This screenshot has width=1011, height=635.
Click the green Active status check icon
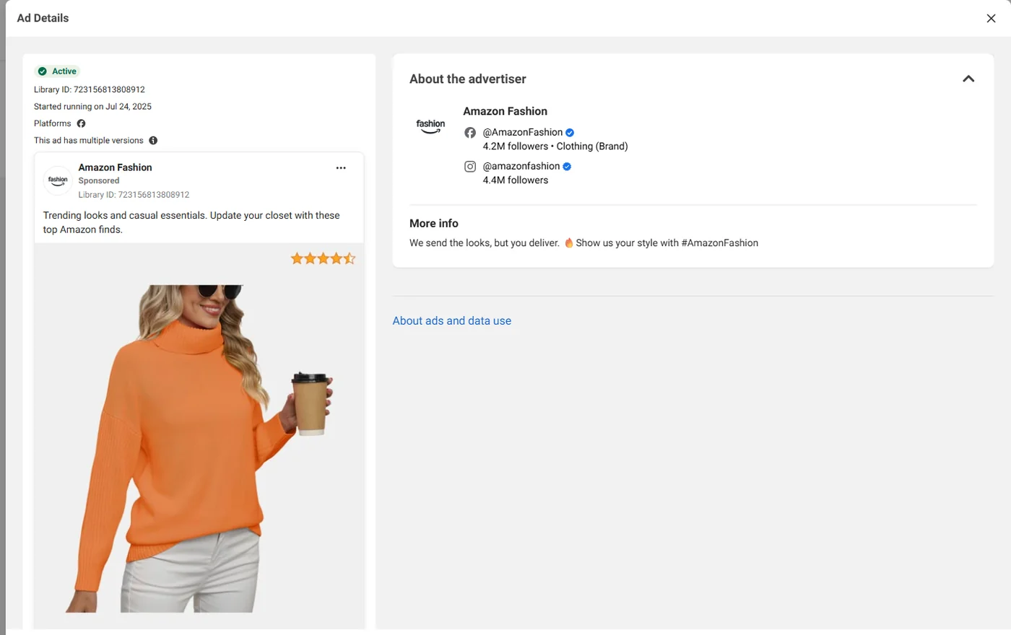42,71
